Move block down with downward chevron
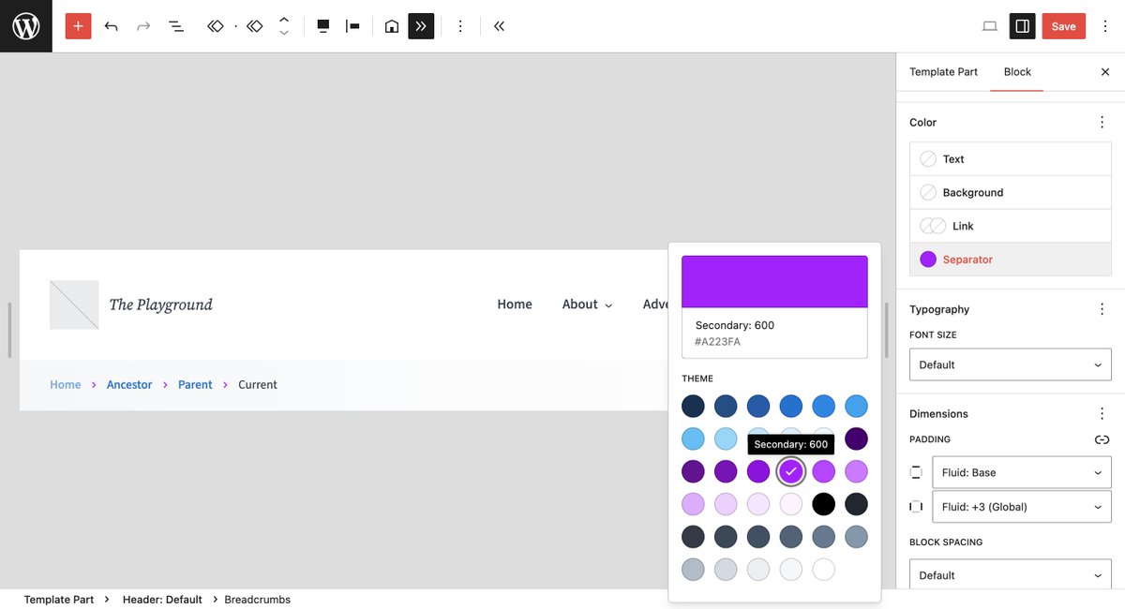1125x609 pixels. 284,34
